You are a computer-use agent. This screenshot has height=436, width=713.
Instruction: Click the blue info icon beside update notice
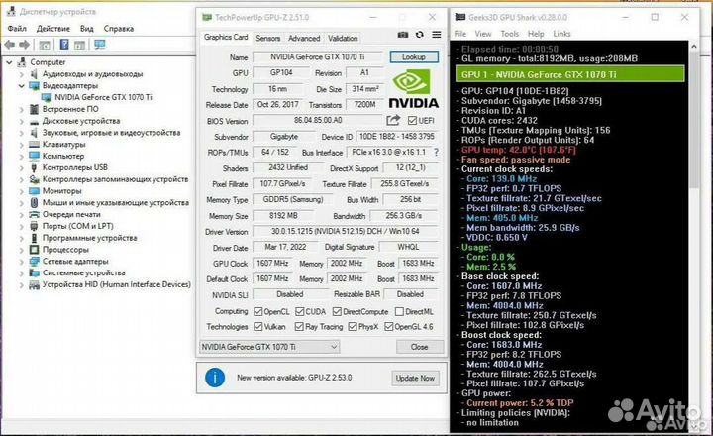point(215,378)
